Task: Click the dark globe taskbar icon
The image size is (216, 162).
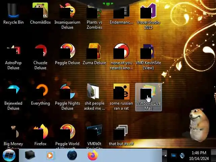Action: [x=72, y=155]
